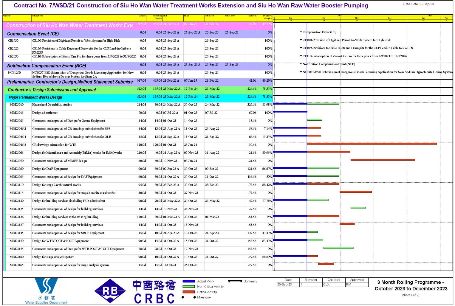Click the RB diamond logo
Screen dimensions: 455x306
110,291
